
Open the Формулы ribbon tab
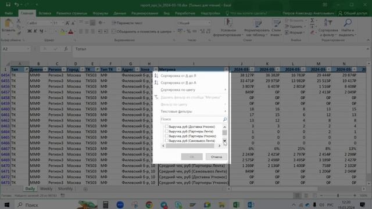[x=101, y=13]
